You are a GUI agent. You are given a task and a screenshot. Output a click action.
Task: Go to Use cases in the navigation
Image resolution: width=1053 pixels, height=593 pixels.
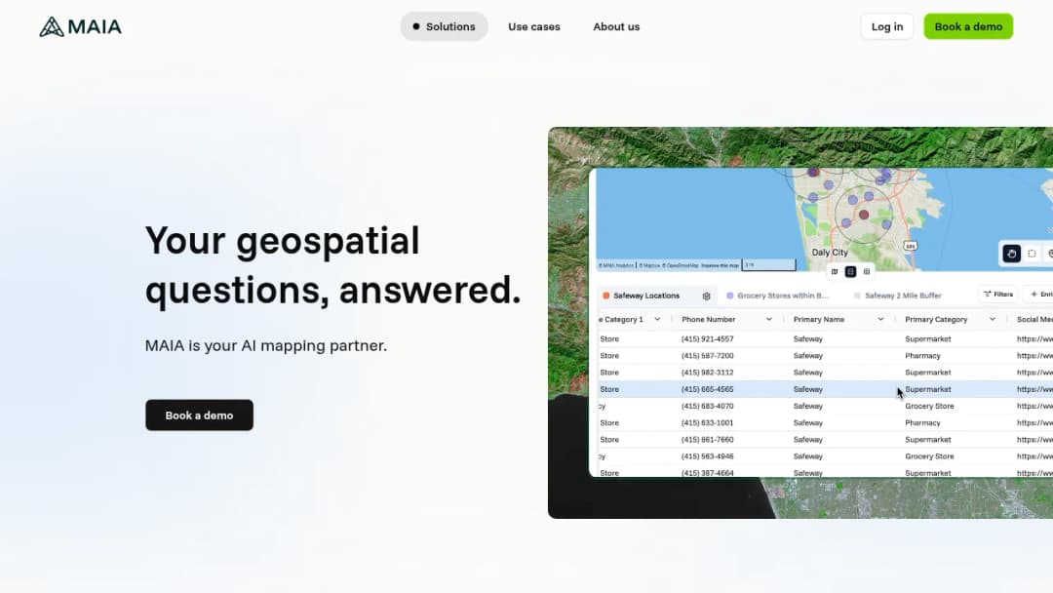[x=534, y=27]
